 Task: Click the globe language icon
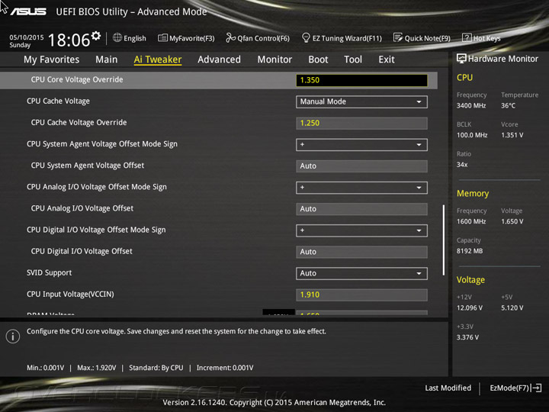[117, 38]
